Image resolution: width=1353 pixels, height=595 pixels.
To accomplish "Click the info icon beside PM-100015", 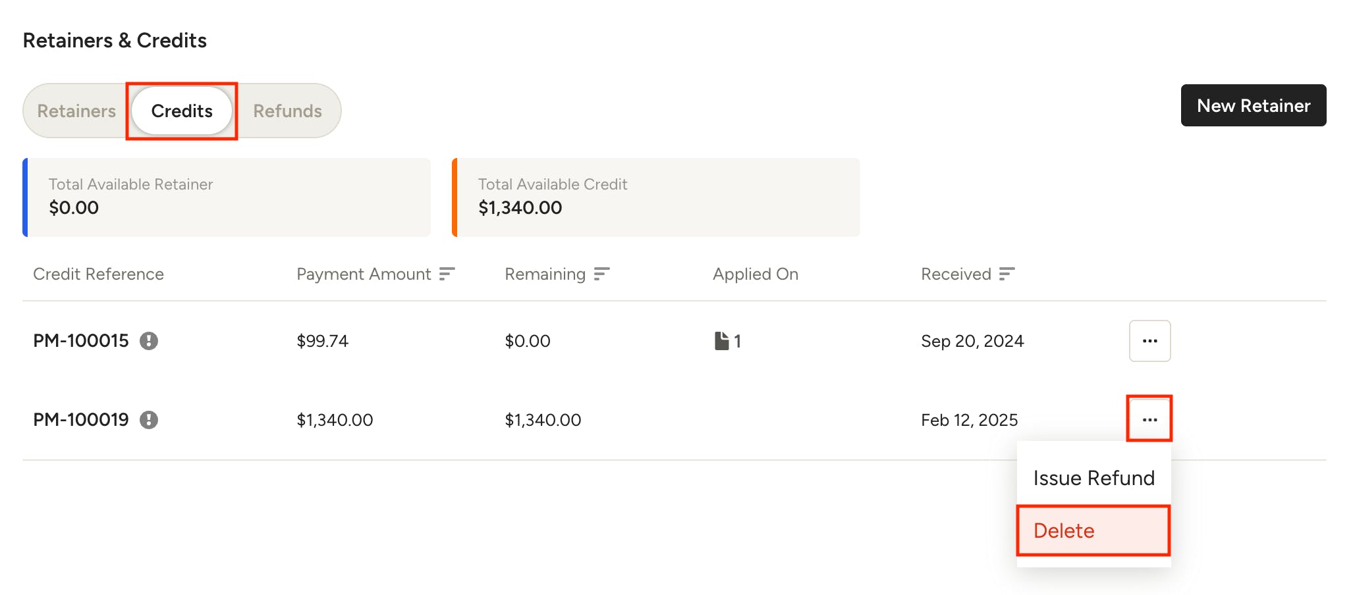I will (x=149, y=341).
